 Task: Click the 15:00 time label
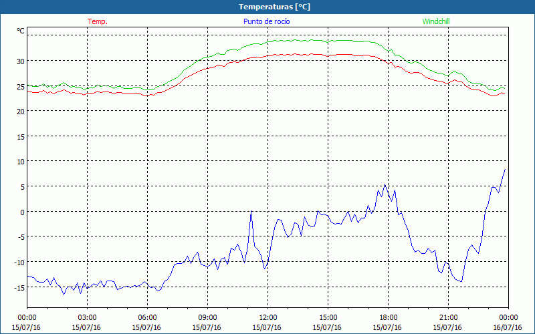(x=328, y=318)
